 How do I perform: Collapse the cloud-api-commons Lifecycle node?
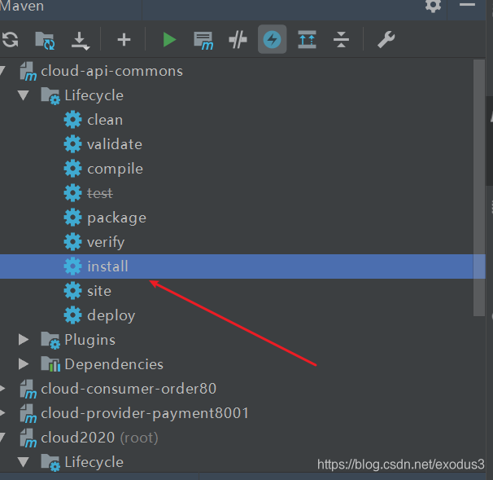pyautogui.click(x=24, y=95)
